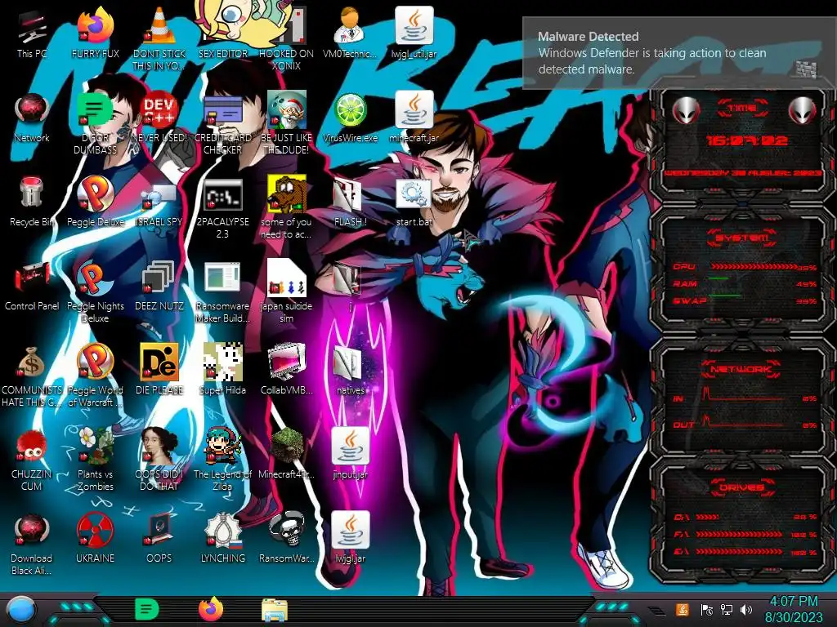Select the CollabVMB... monitor icon

click(286, 371)
